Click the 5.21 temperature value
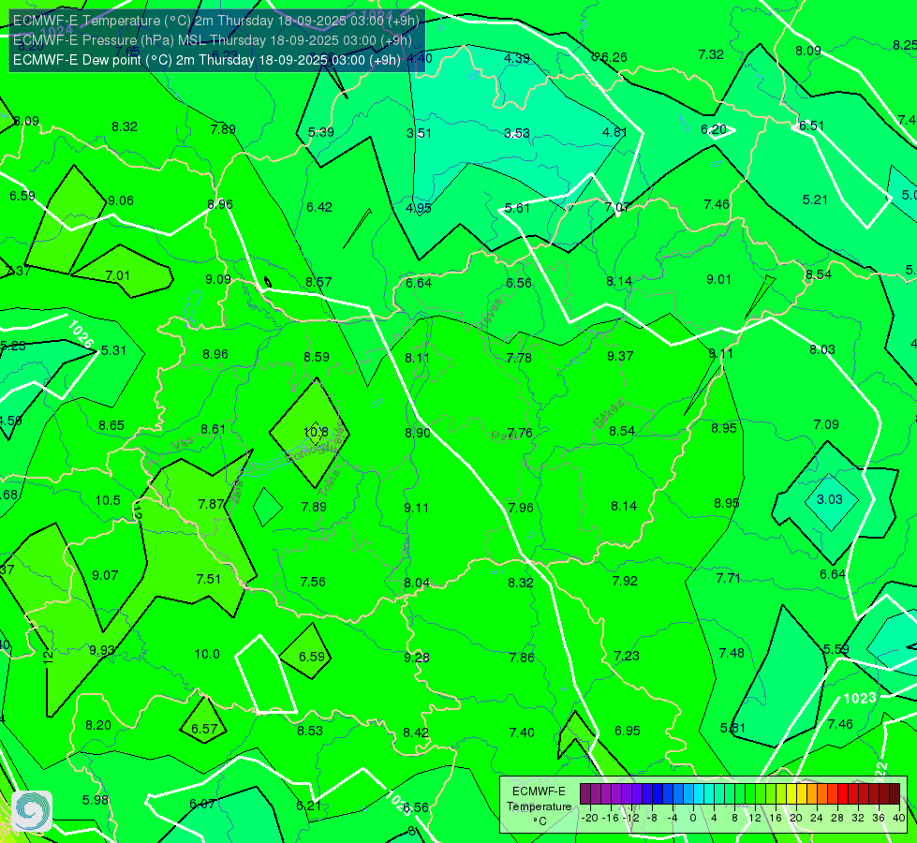Screen dimensions: 917x843 [x=815, y=200]
